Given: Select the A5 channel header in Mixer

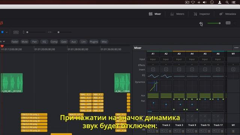Looking at the screenshot, I should pyautogui.click(x=205, y=54).
